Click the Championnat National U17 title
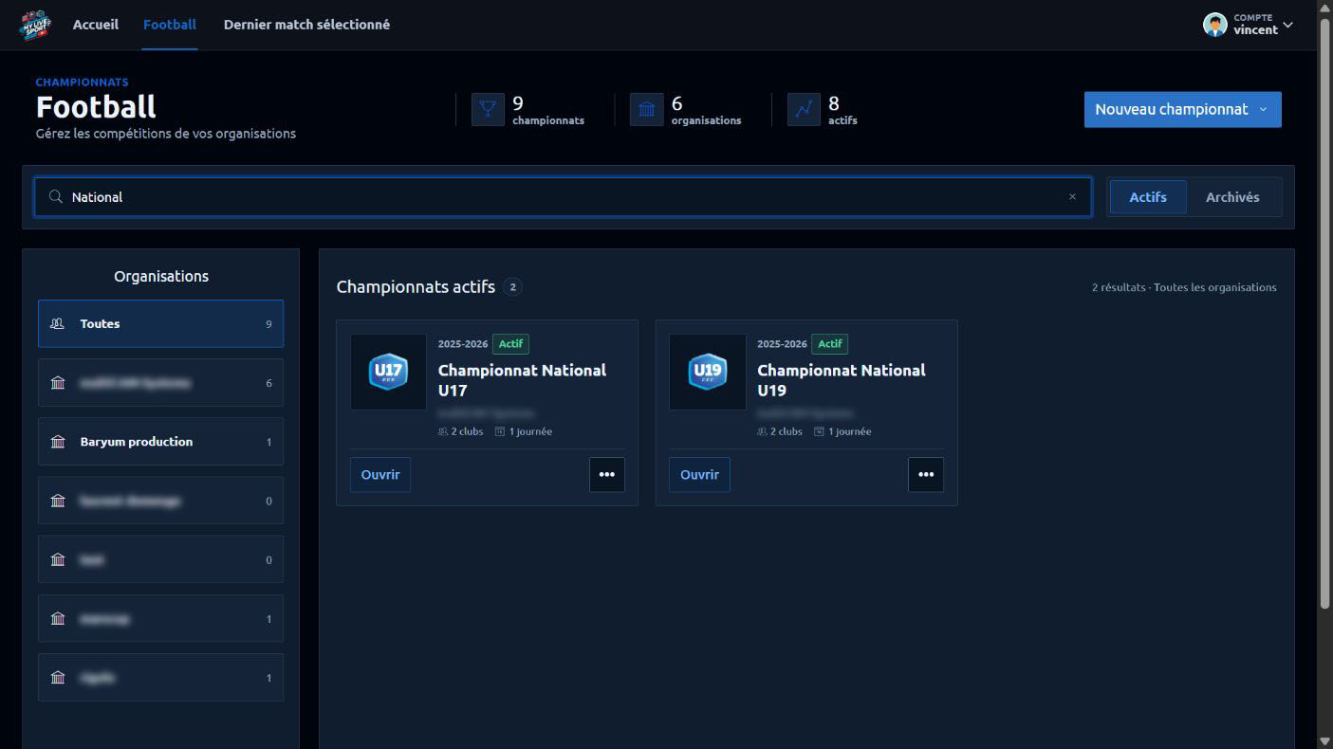Screen dimensions: 1333x749 point(522,380)
